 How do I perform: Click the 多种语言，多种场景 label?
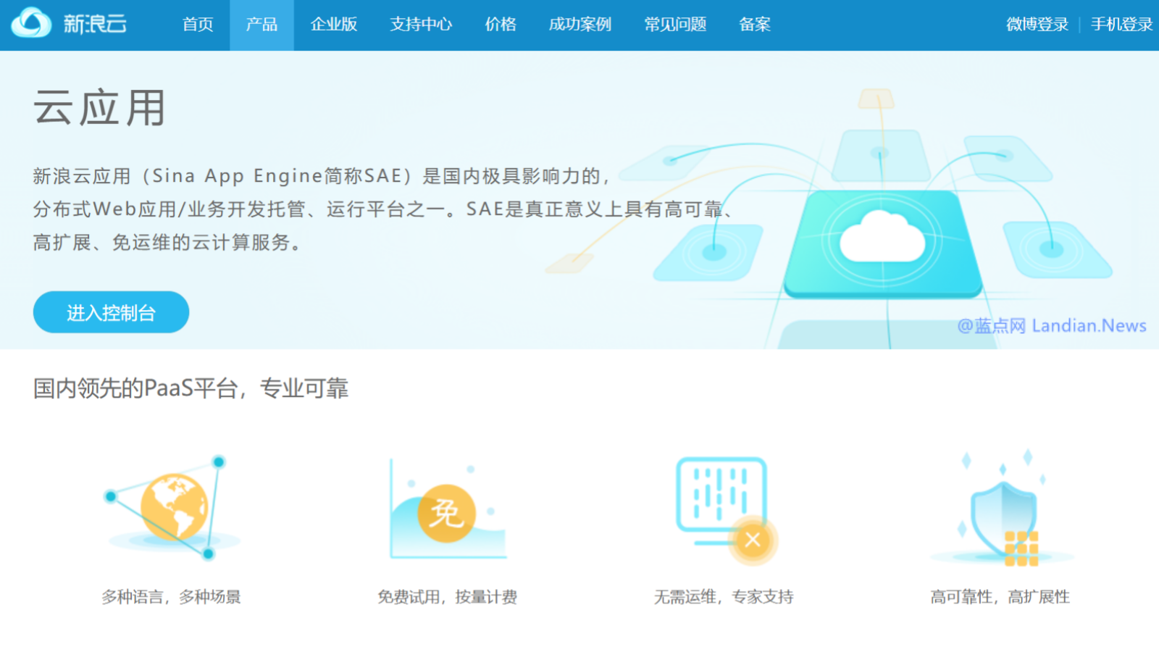click(x=171, y=597)
